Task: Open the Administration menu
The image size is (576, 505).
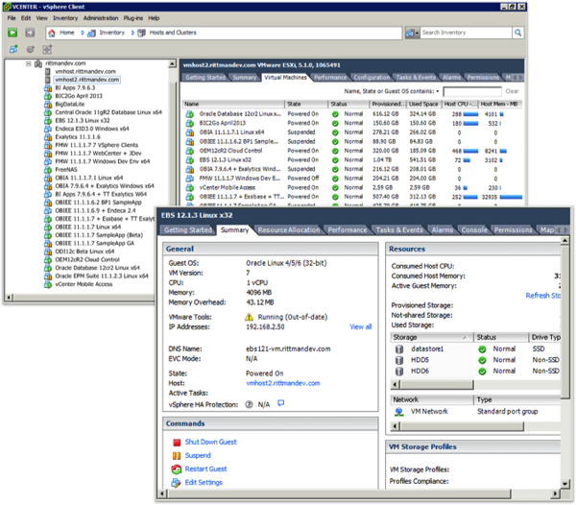Action: click(x=101, y=18)
